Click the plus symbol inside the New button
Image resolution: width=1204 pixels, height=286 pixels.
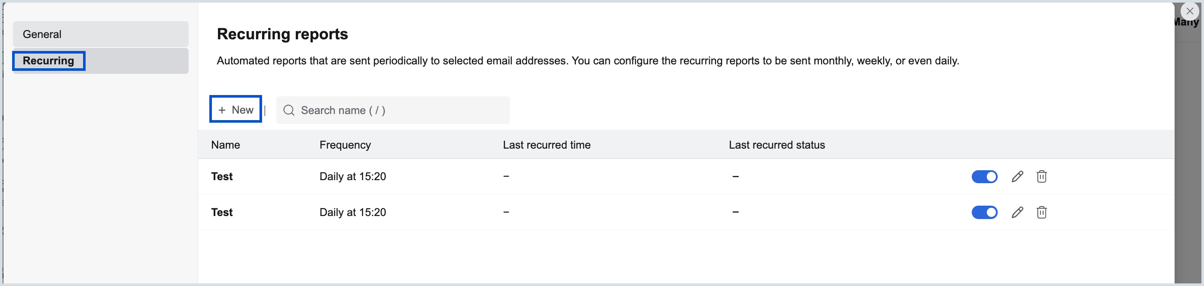pyautogui.click(x=222, y=110)
